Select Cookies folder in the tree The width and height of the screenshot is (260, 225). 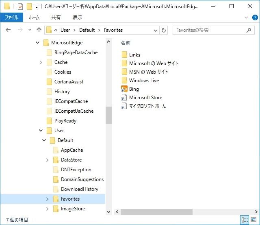point(63,72)
